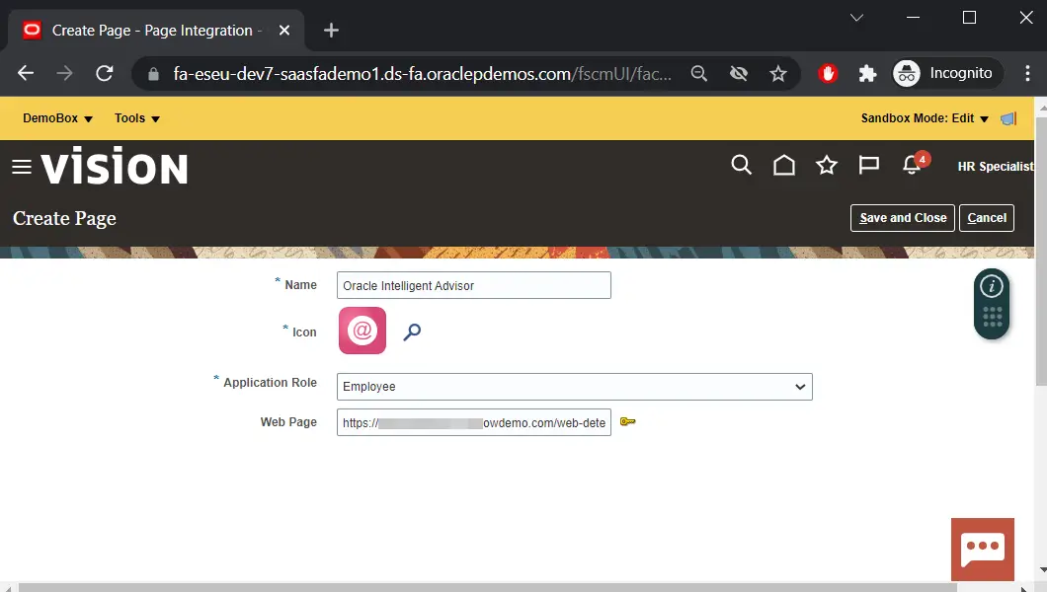Open the tab search chevron

pos(856,18)
